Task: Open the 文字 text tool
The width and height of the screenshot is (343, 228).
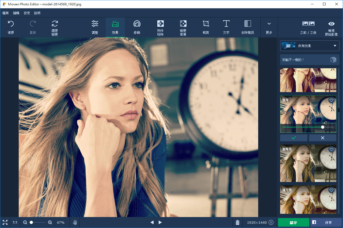Action: coord(226,27)
